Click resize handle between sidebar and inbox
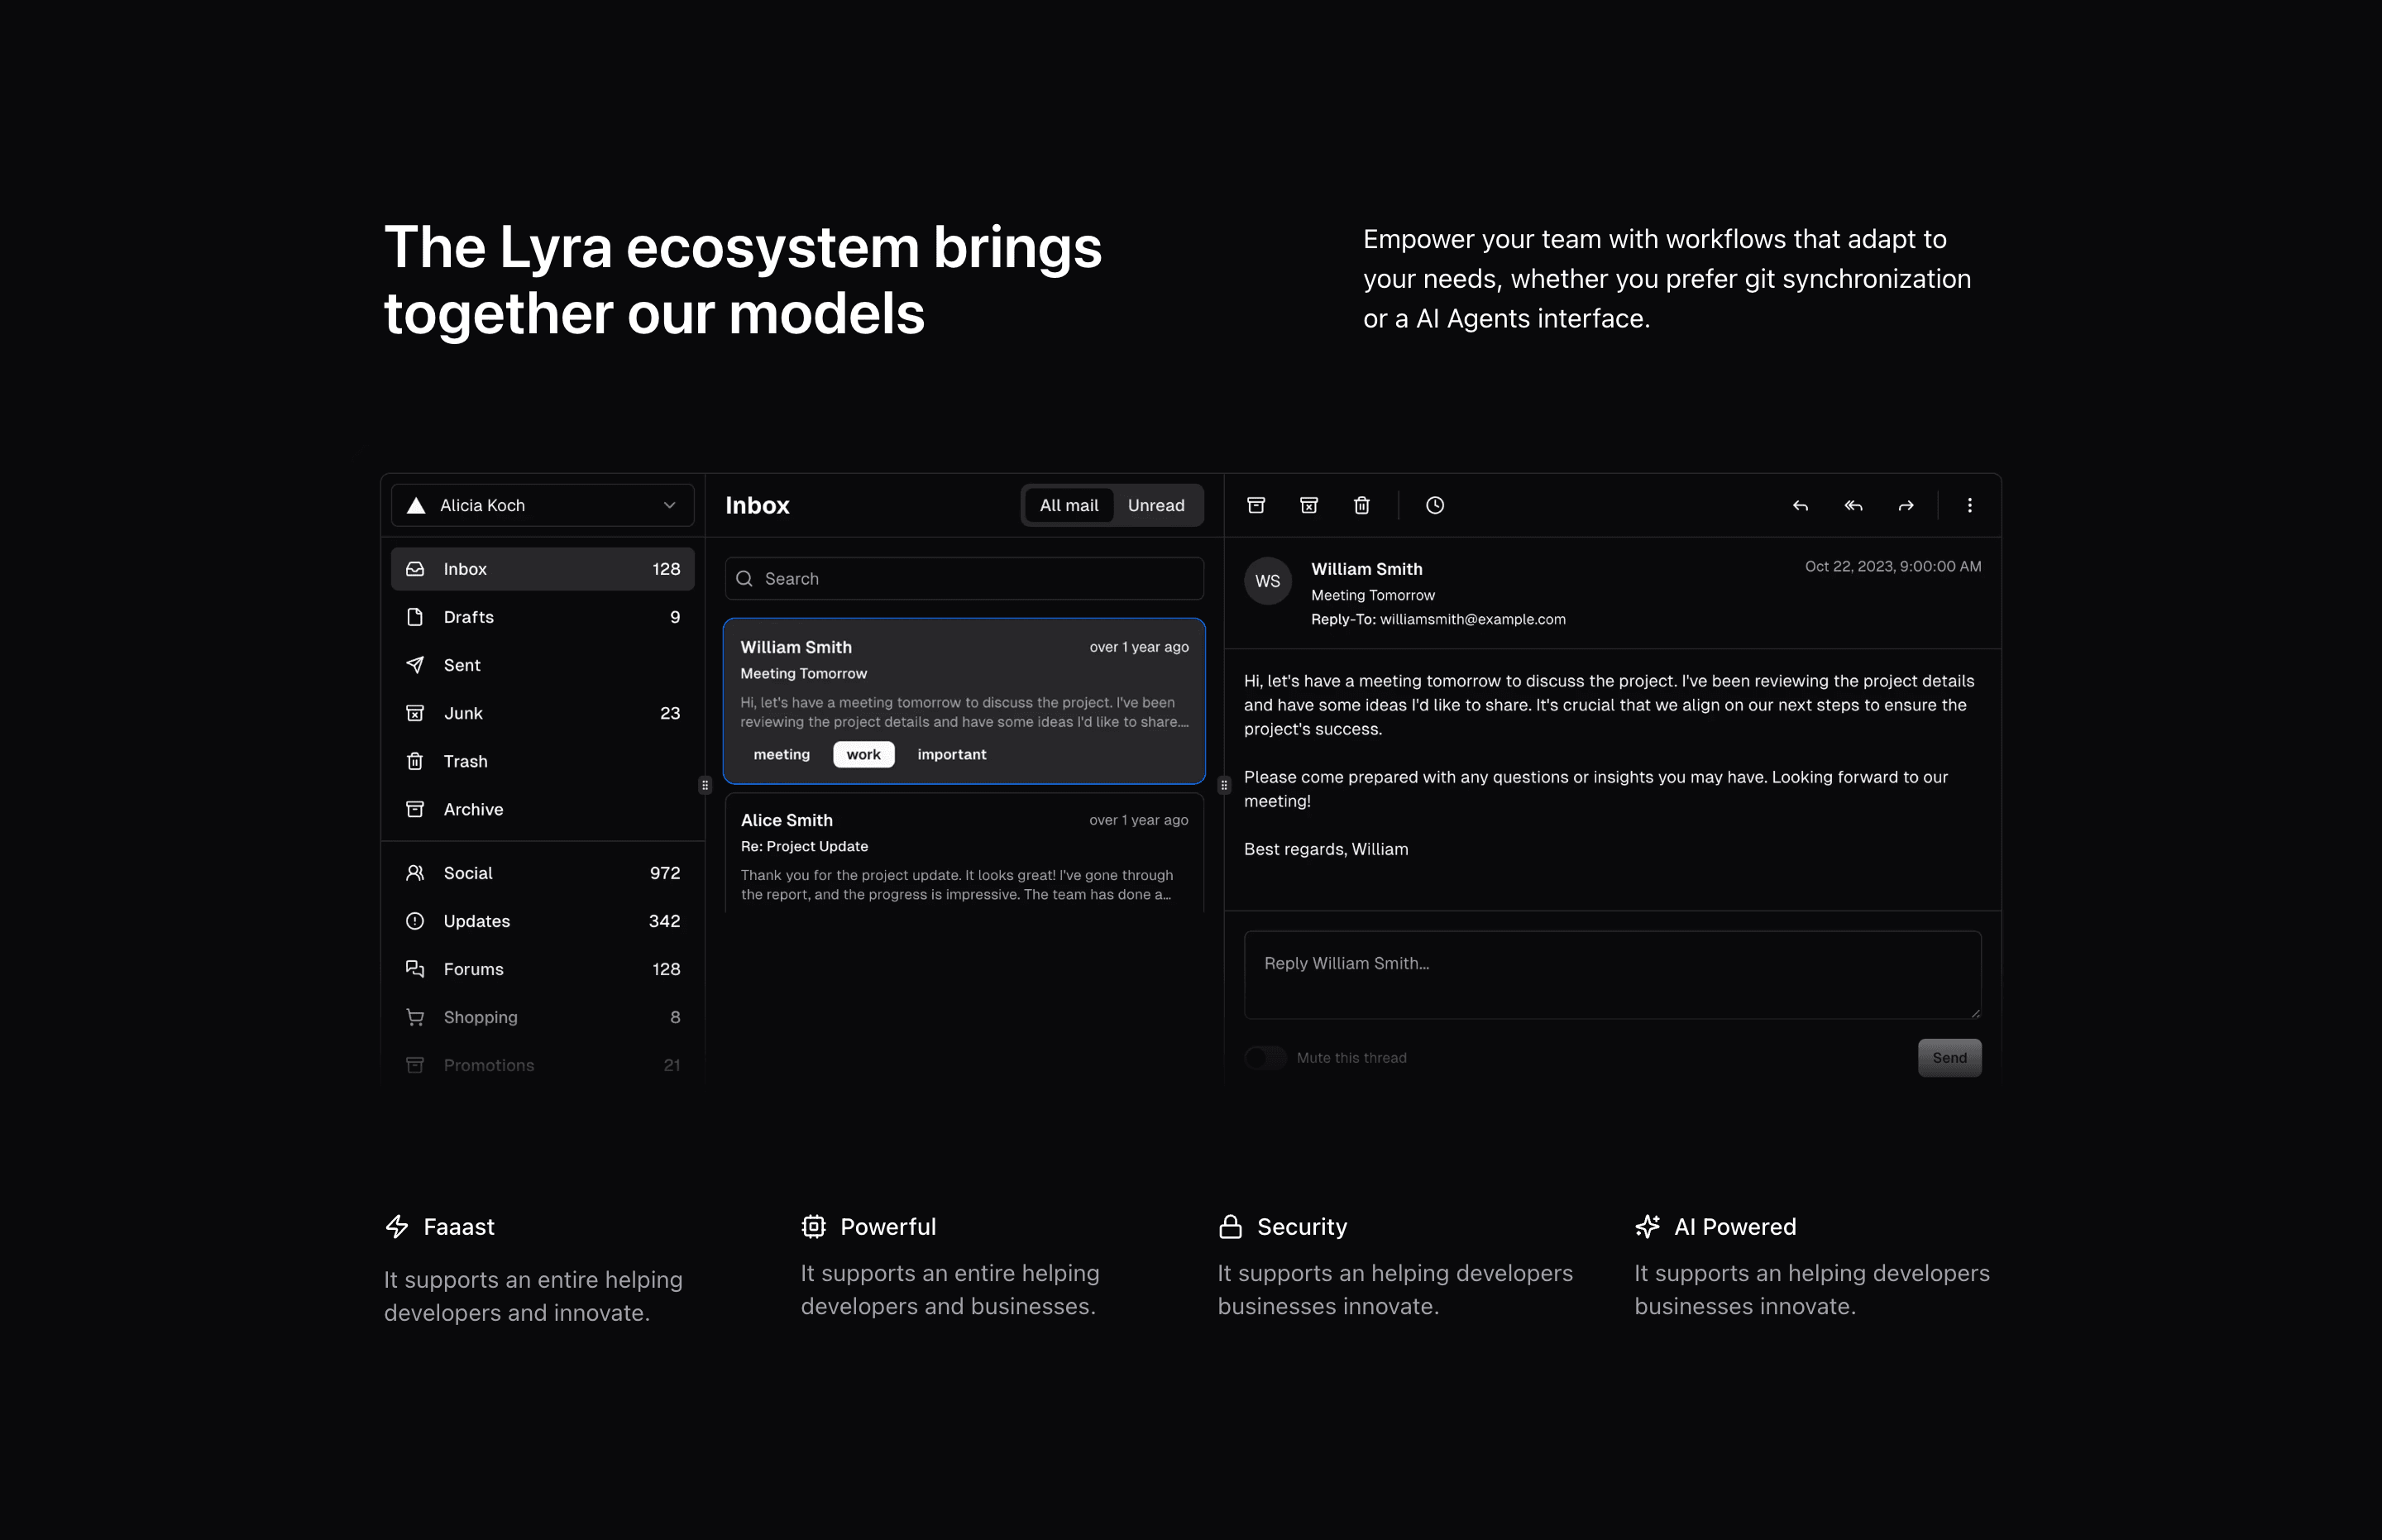 (705, 785)
